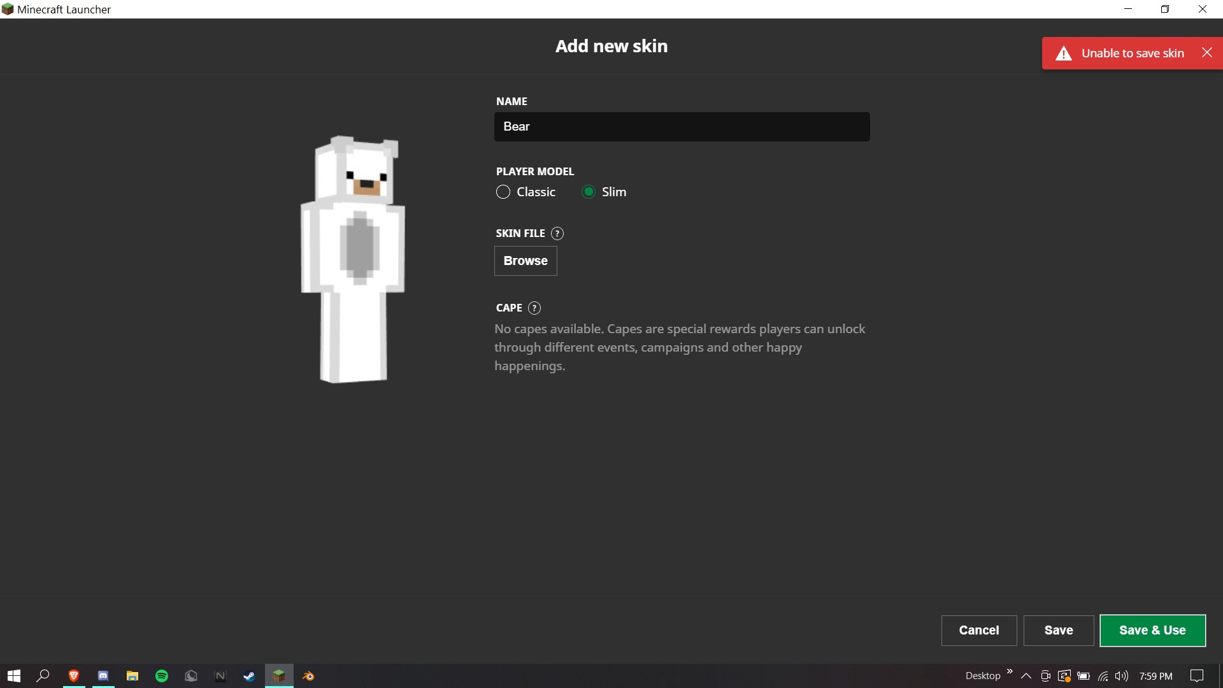Launch Blender from the taskbar

point(308,676)
